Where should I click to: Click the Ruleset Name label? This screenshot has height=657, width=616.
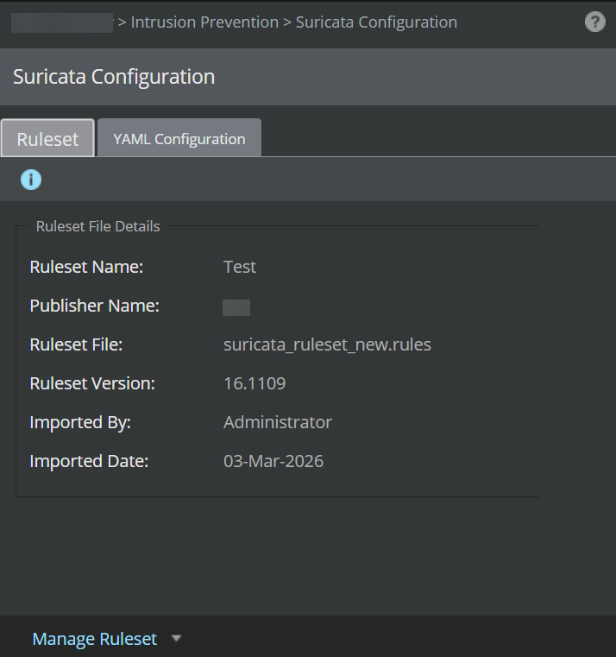[x=86, y=267]
